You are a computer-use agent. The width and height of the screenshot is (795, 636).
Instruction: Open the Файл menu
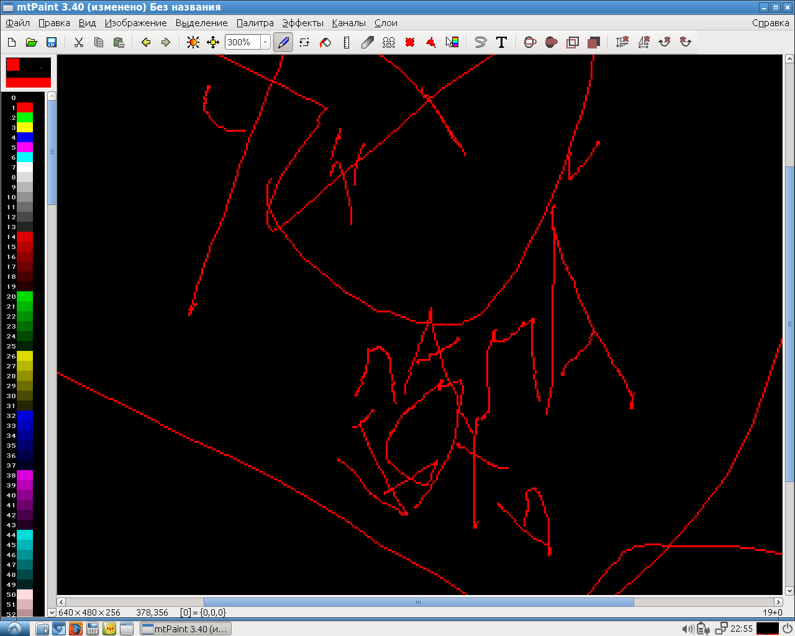[18, 23]
